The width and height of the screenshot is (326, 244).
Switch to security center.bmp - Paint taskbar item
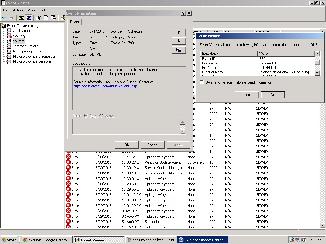(x=151, y=240)
